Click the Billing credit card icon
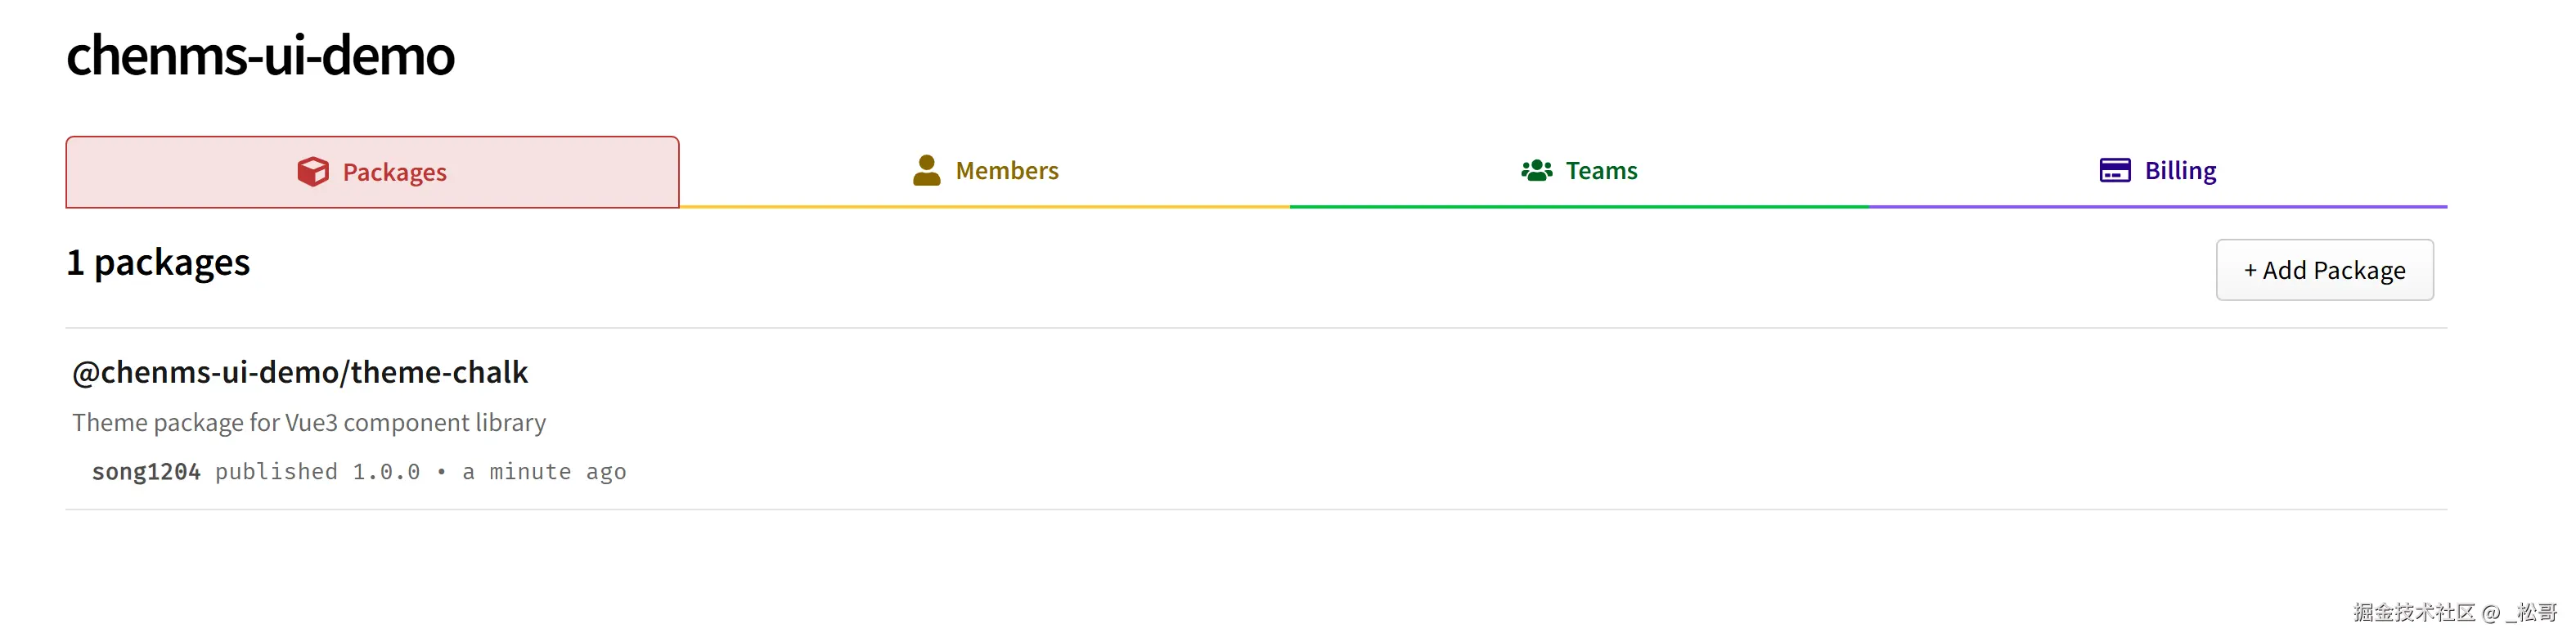Viewport: 2576px width, 642px height. click(x=2114, y=171)
